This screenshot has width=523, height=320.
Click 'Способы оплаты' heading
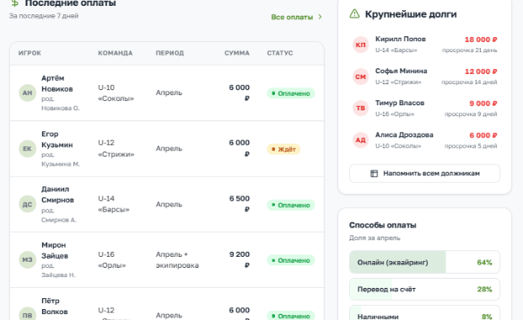coord(383,225)
